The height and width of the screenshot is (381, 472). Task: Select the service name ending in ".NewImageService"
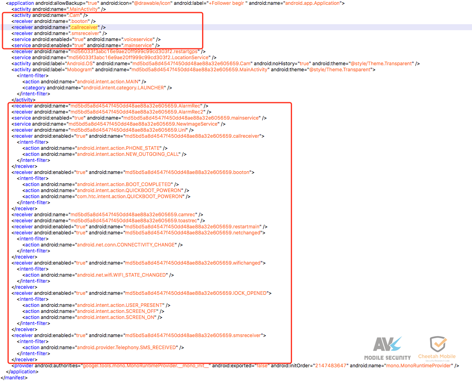(x=143, y=124)
